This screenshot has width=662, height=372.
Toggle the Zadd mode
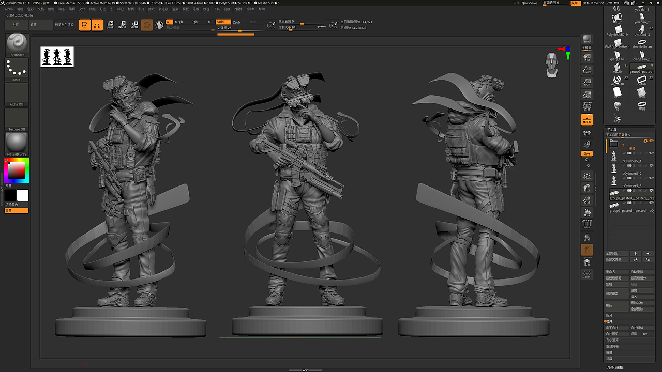(x=222, y=22)
